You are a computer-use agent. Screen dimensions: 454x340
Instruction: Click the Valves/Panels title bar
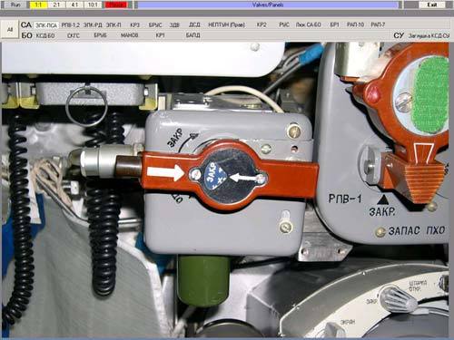(x=268, y=5)
